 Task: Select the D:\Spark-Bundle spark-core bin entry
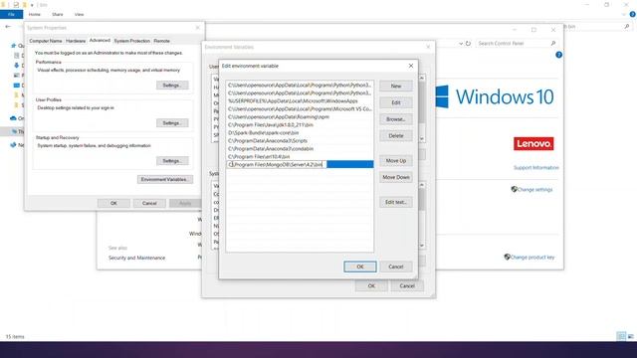300,132
